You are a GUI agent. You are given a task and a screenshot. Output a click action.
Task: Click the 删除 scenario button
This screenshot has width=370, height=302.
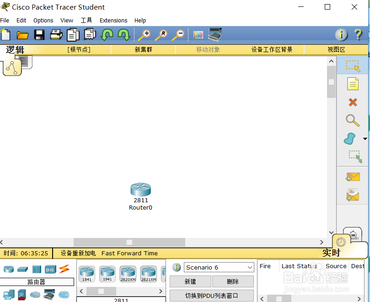pos(233,281)
